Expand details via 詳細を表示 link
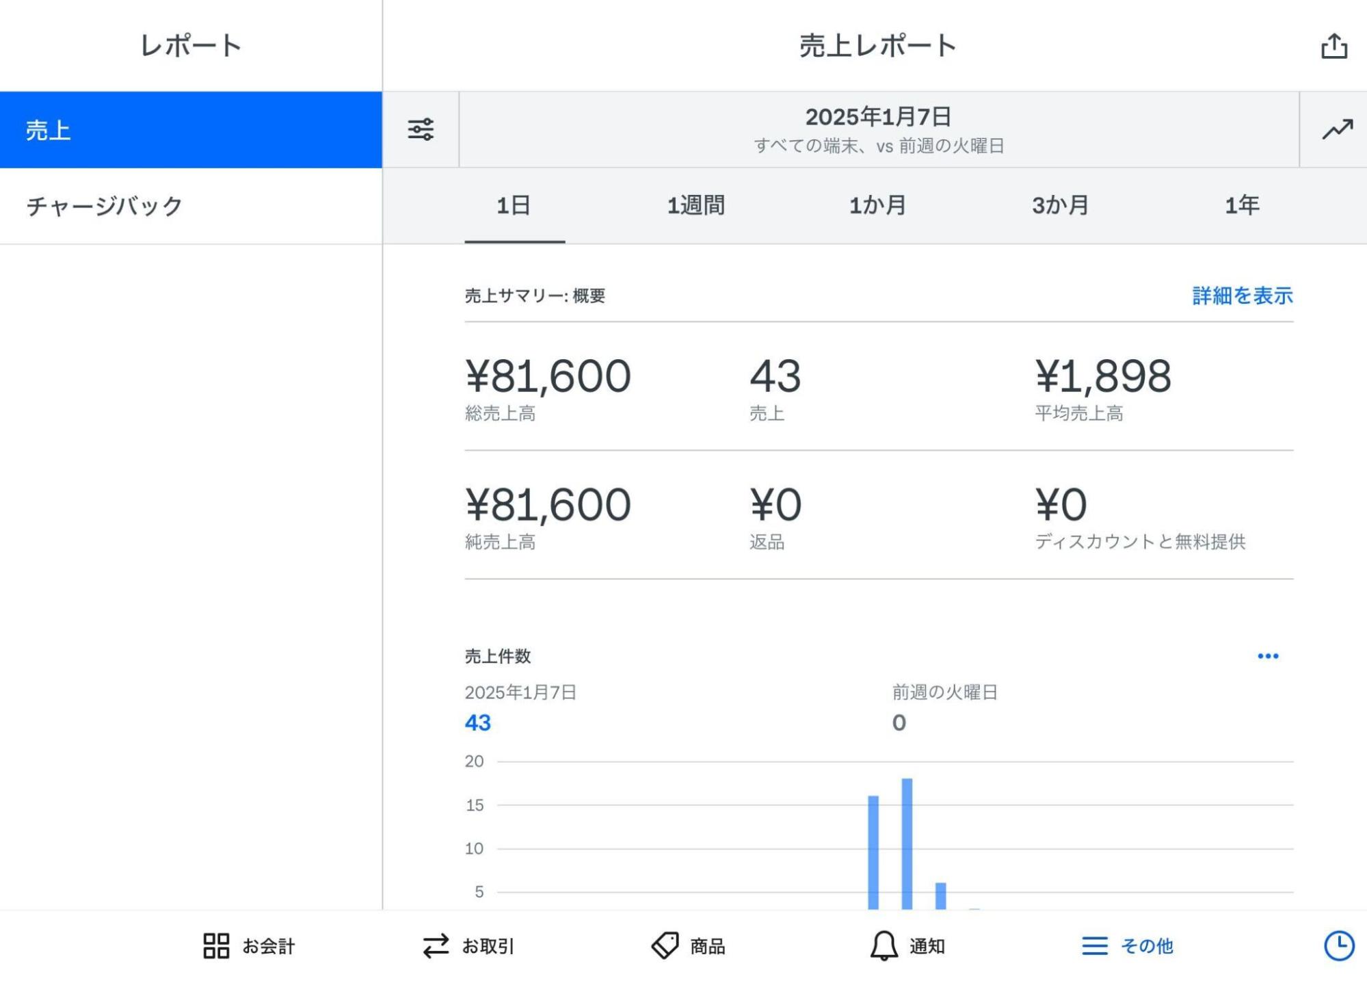The height and width of the screenshot is (981, 1367). pyautogui.click(x=1242, y=296)
